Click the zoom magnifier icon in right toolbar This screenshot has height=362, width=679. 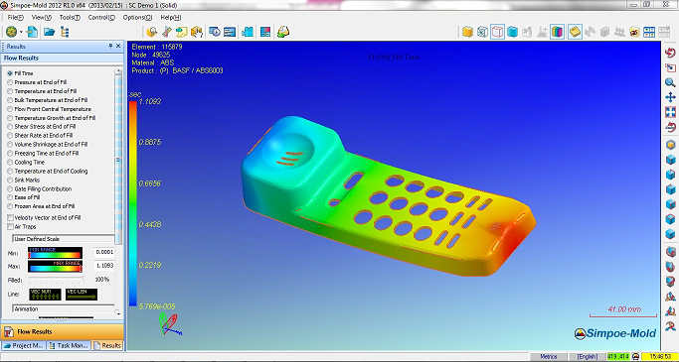pos(670,82)
